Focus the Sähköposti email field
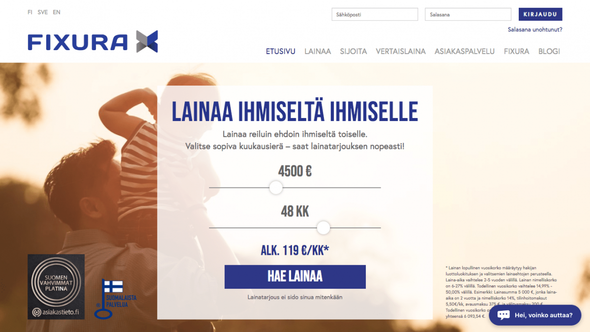Image resolution: width=590 pixels, height=332 pixels. (x=375, y=14)
